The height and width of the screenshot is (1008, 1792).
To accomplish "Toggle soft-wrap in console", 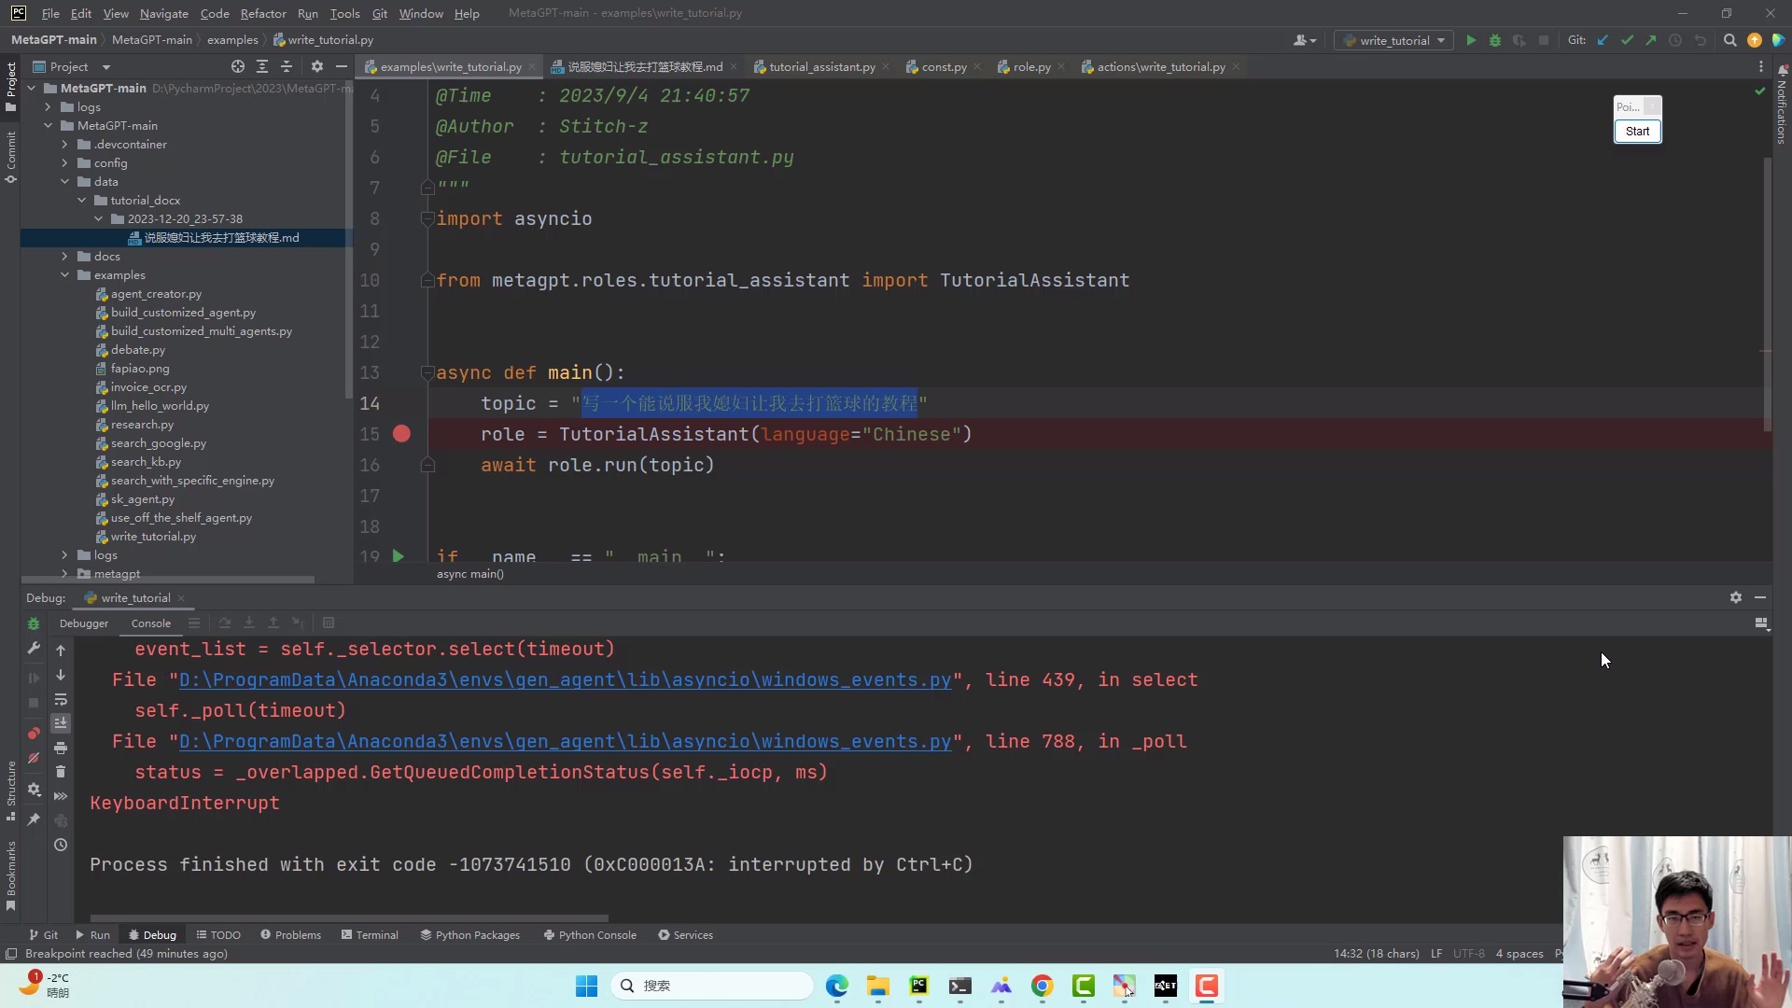I will pyautogui.click(x=61, y=699).
